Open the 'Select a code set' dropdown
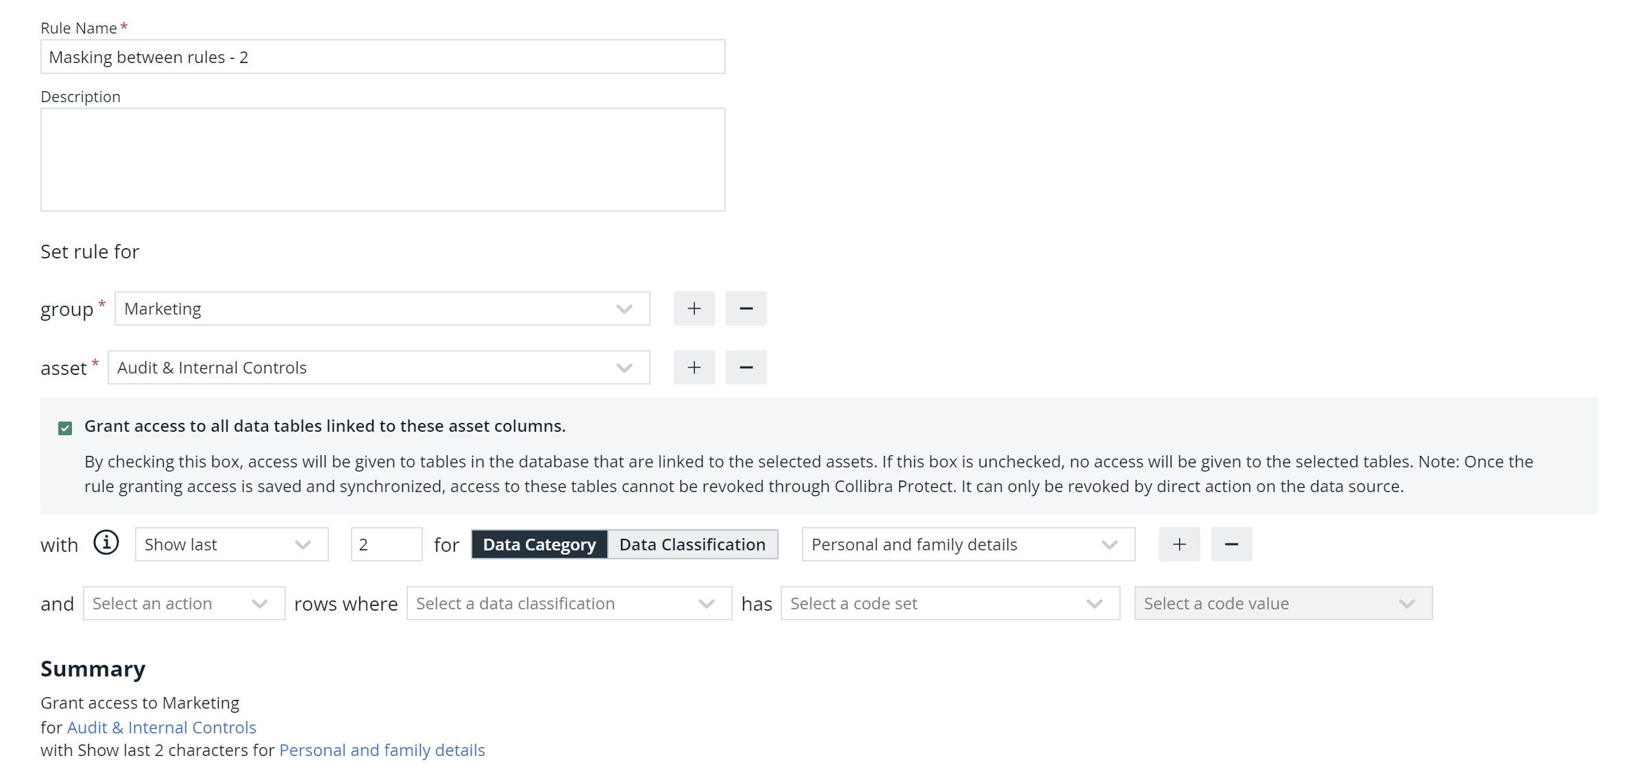The width and height of the screenshot is (1632, 780). (950, 603)
